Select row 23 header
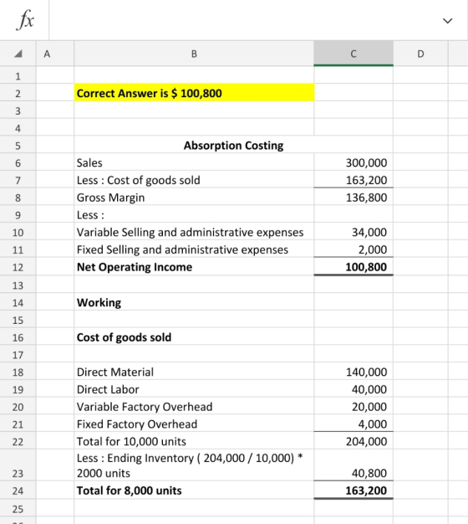Viewport: 468px width, 524px height. click(18, 465)
